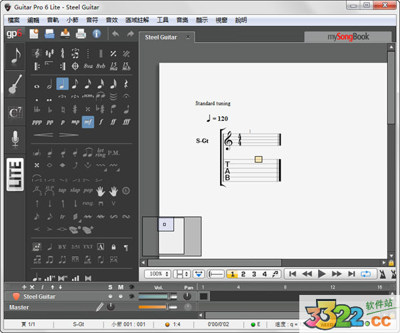Open the guitar instrument panel in sidebar

pos(15,84)
